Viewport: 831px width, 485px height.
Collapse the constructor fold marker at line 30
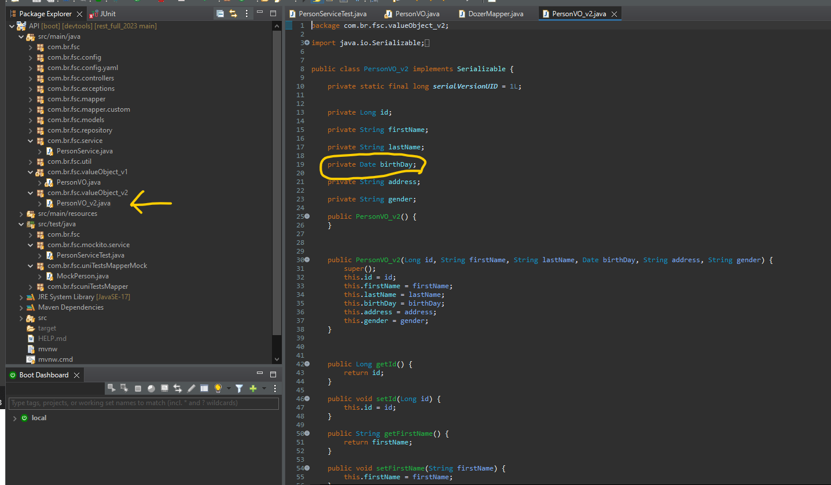pyautogui.click(x=307, y=260)
